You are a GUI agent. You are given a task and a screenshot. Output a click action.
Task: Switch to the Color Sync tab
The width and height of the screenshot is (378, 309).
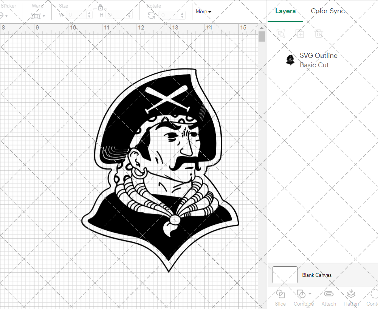pyautogui.click(x=328, y=11)
